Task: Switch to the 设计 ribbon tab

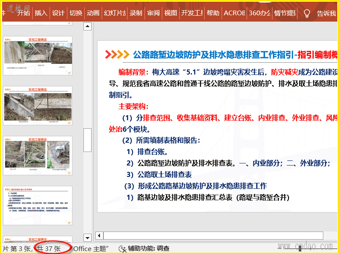Action: point(58,13)
